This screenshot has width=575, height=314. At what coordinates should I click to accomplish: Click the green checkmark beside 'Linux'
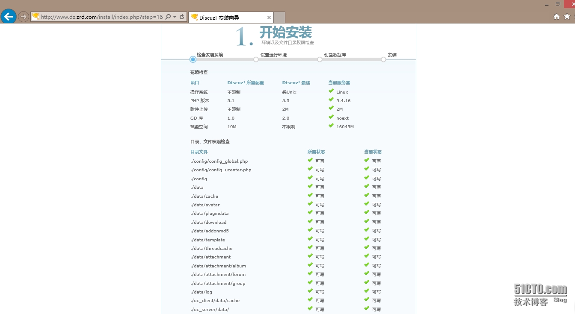331,91
